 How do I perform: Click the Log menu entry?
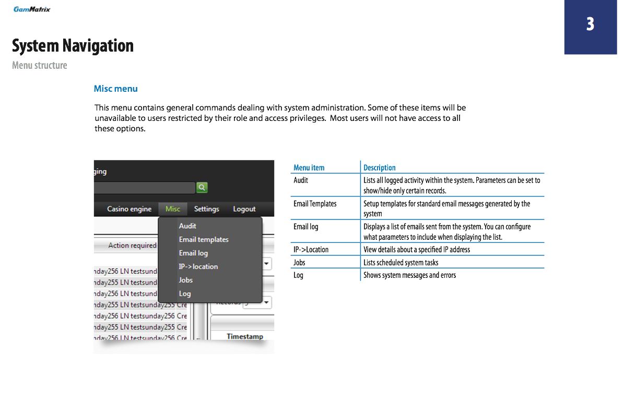(x=185, y=293)
